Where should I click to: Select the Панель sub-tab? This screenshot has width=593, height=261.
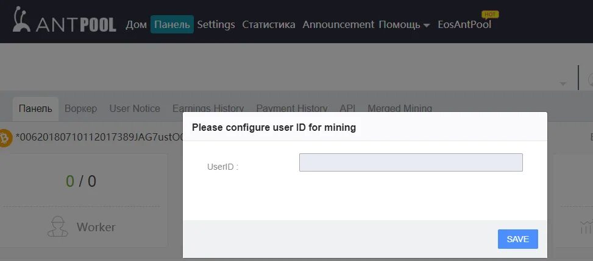pyautogui.click(x=35, y=109)
